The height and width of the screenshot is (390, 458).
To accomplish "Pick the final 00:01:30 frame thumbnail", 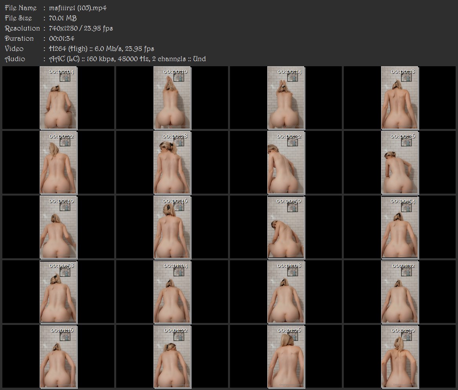I will click(400, 356).
